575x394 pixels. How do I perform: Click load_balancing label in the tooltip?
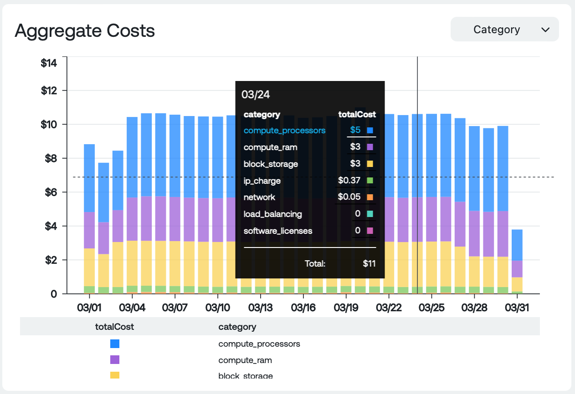[x=272, y=214]
